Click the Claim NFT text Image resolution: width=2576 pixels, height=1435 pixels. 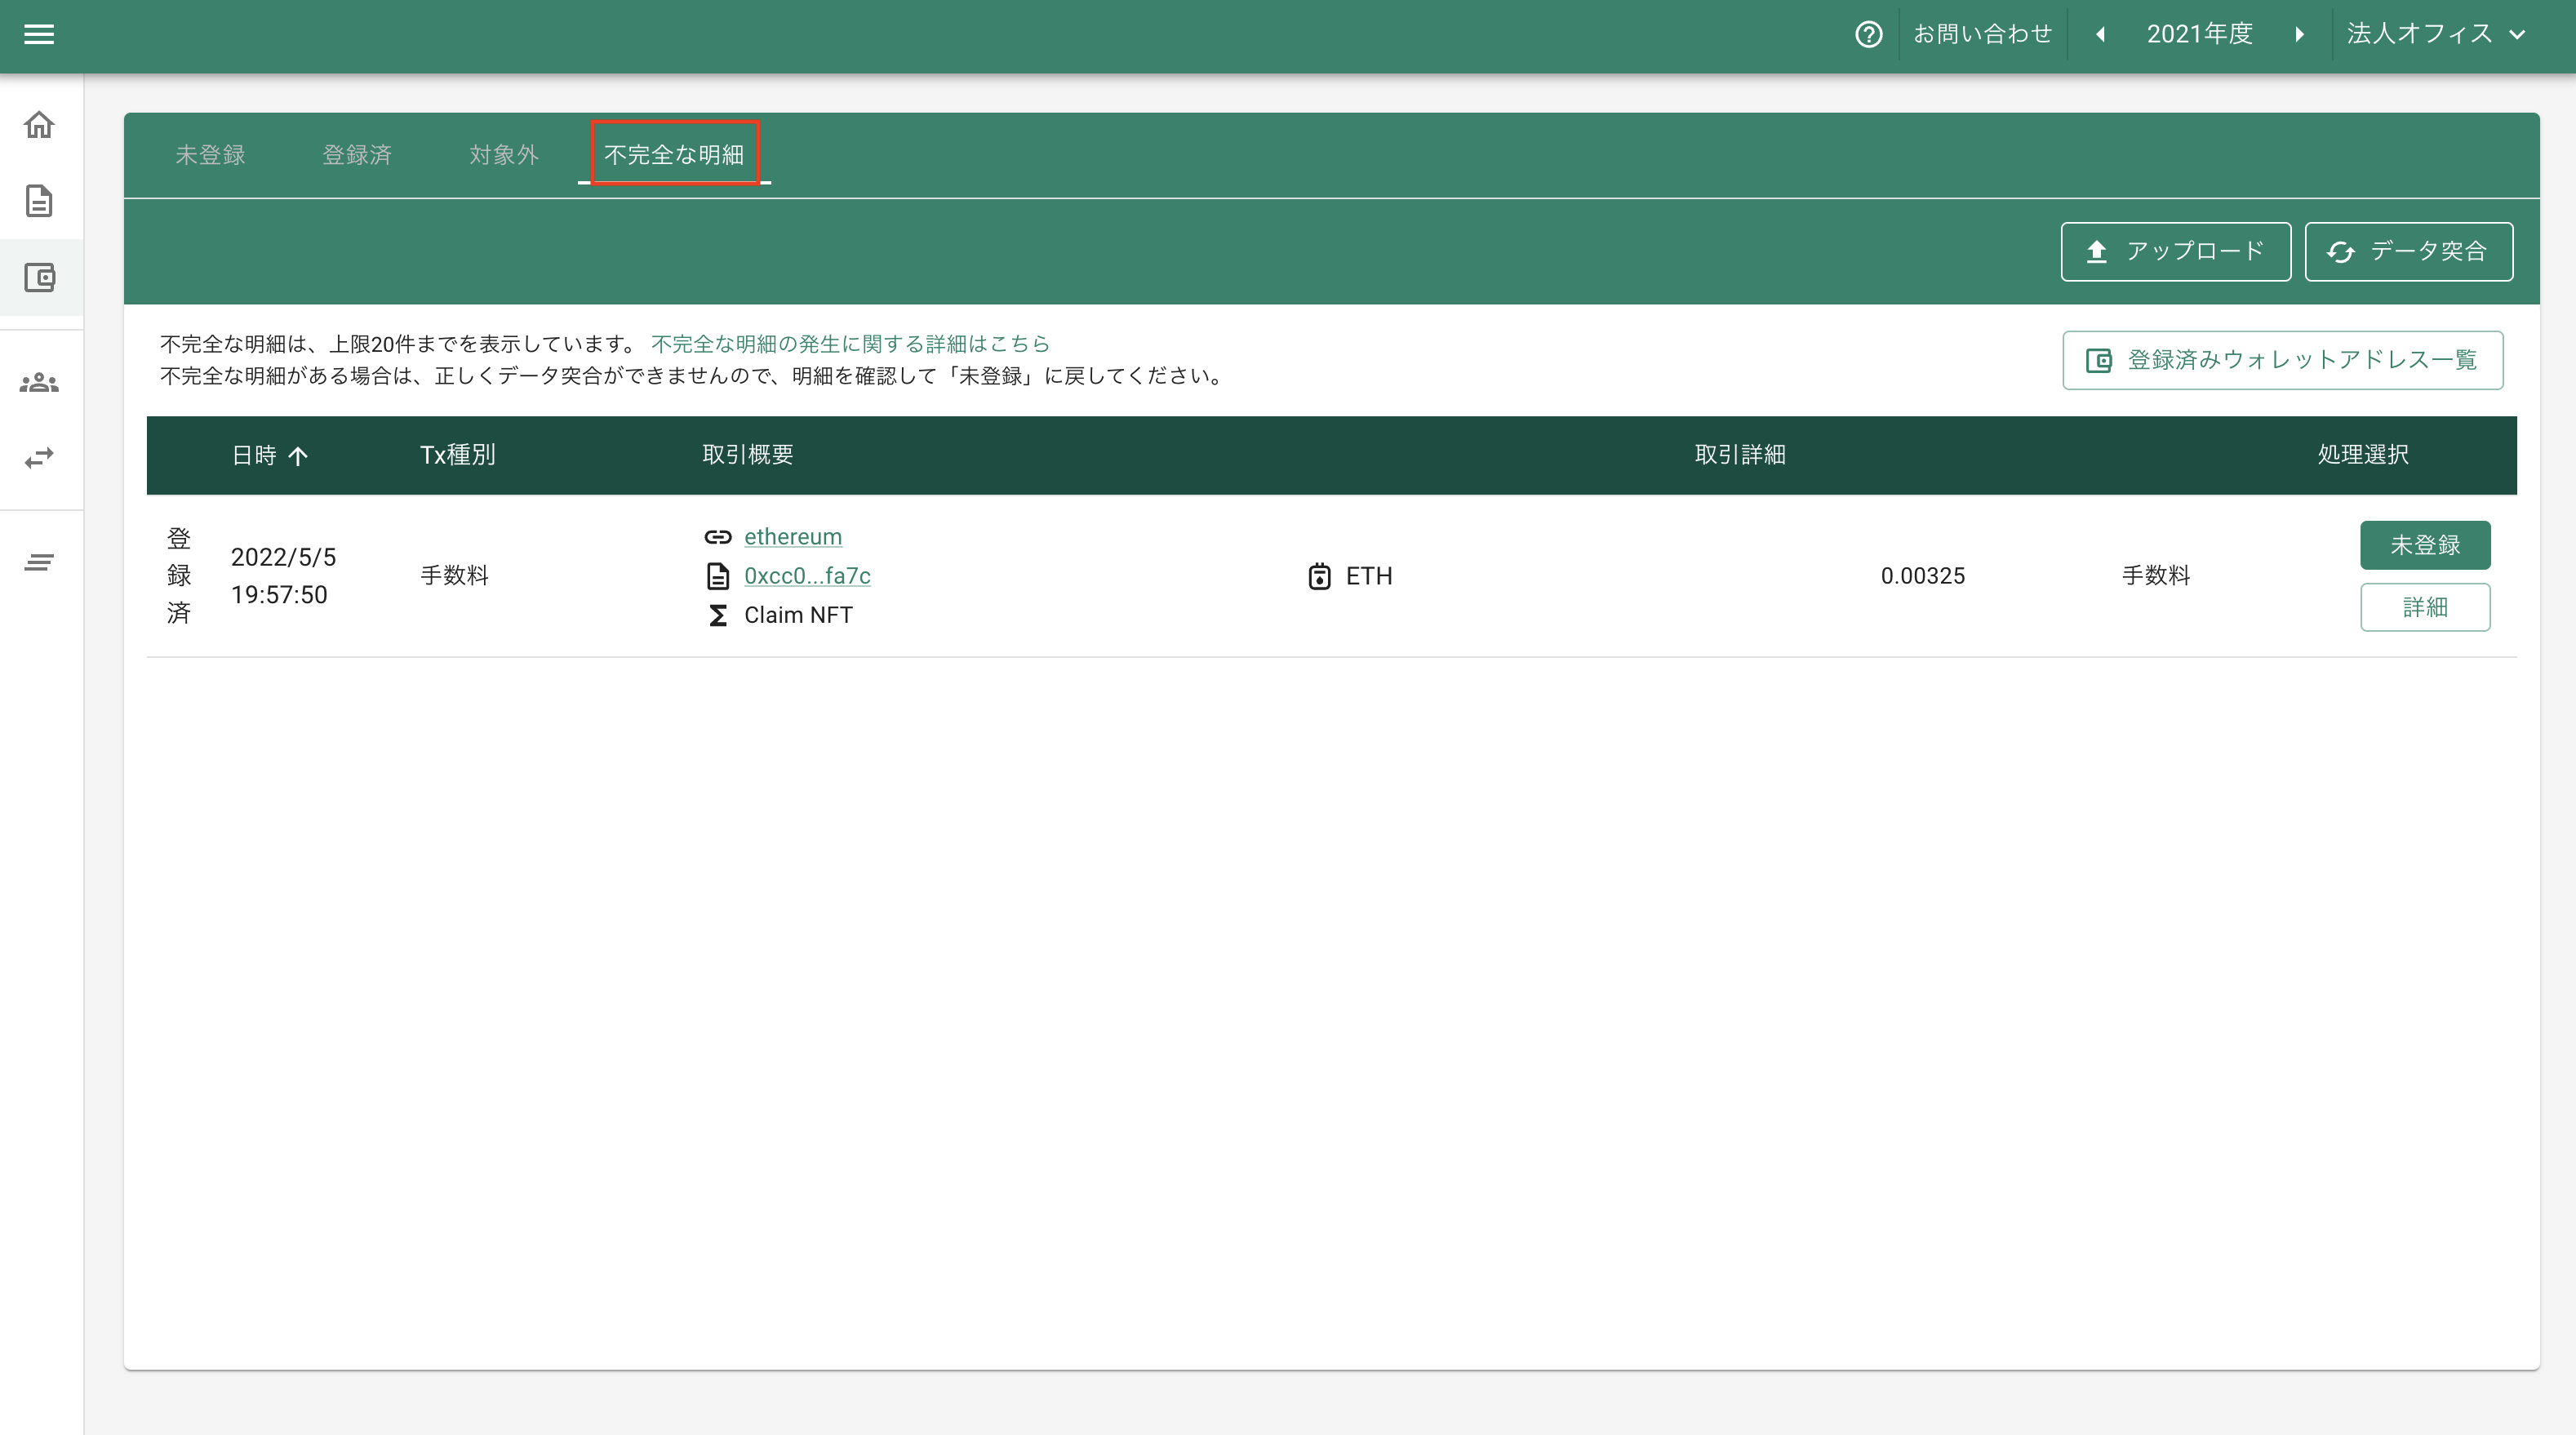(x=798, y=615)
